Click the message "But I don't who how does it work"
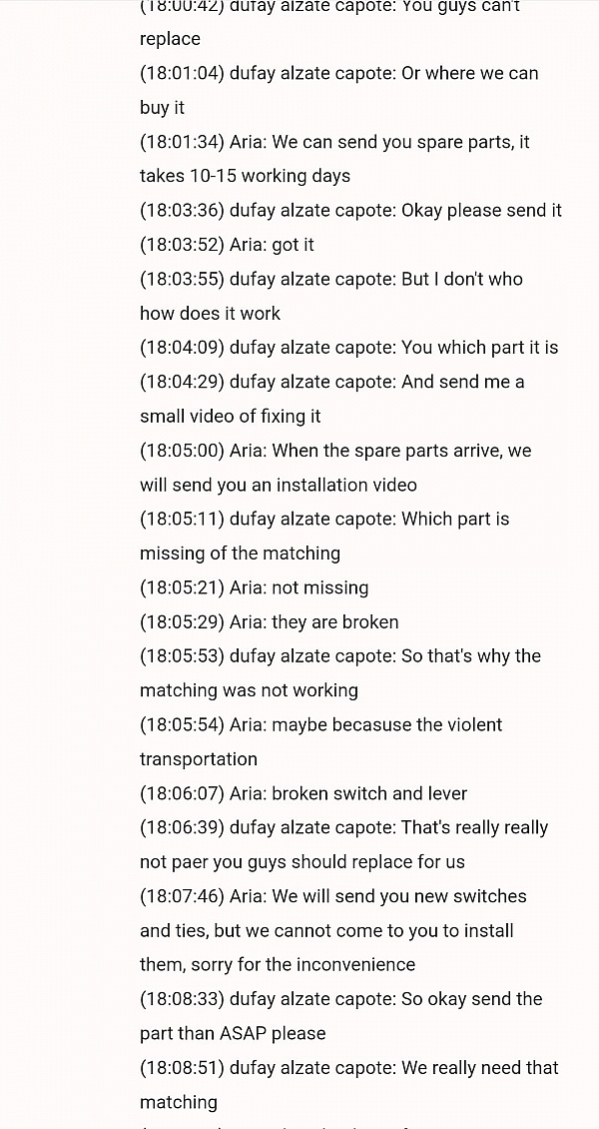Screen dimensions: 599x1129 330,296
